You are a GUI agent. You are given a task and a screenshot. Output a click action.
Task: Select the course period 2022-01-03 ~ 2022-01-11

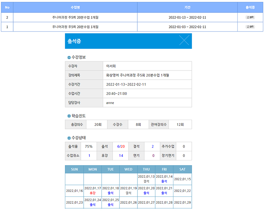187,27
